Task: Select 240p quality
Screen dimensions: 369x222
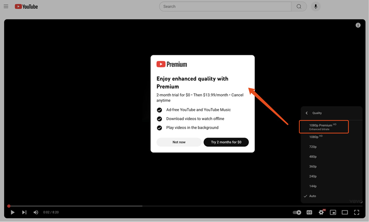Action: click(x=331, y=176)
